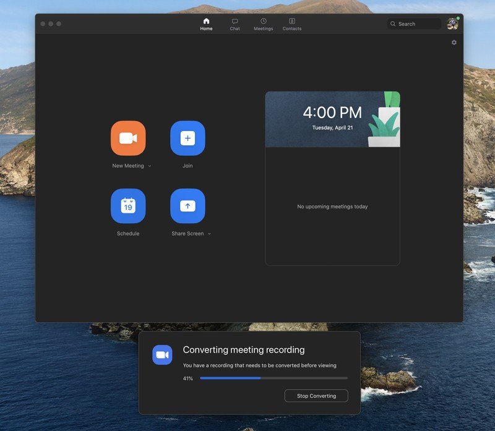Focus the Search input field
The height and width of the screenshot is (431, 495).
(x=414, y=23)
